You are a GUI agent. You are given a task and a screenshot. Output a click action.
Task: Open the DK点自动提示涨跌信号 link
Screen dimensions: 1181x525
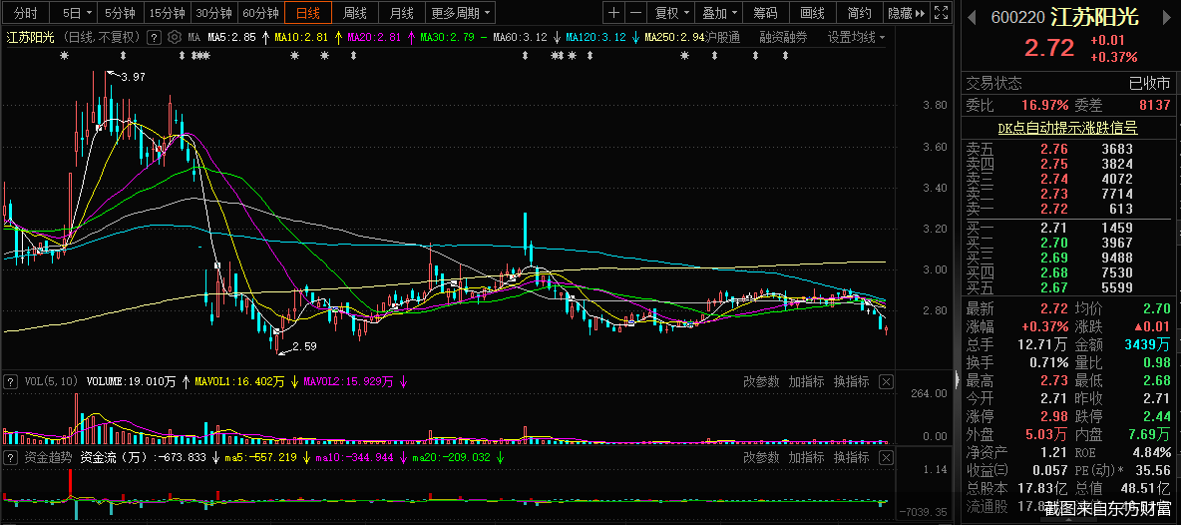pyautogui.click(x=1067, y=128)
